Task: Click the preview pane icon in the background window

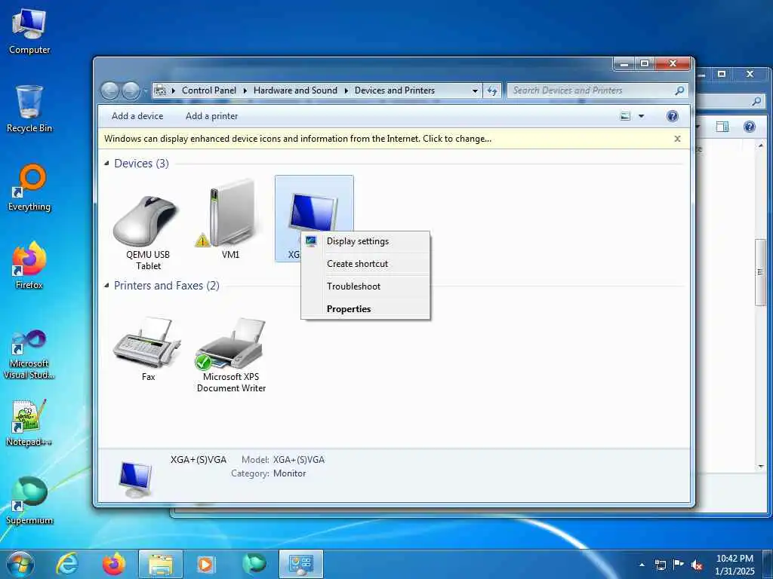Action: coord(722,127)
